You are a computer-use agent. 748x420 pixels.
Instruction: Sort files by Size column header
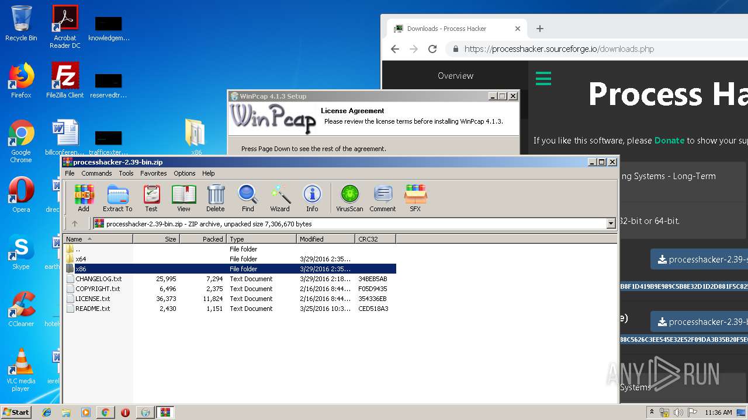(157, 239)
